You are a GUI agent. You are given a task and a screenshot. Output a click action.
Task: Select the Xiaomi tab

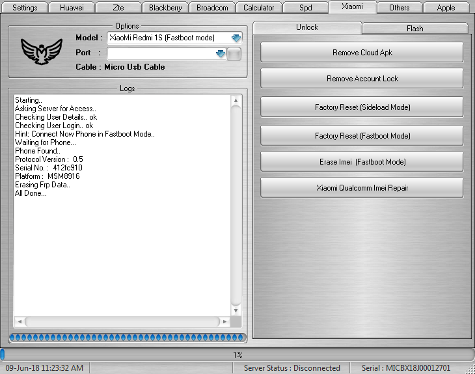pos(352,7)
